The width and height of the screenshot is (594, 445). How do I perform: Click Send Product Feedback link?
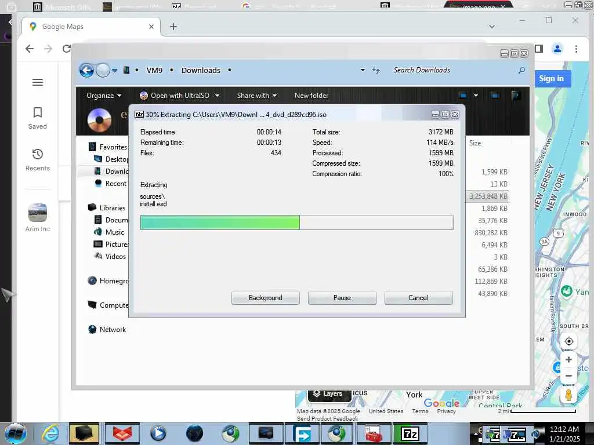[327, 418]
